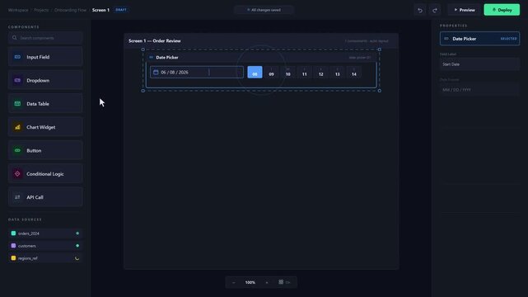The width and height of the screenshot is (528, 297).
Task: Click the Chart Widget component icon
Action: [x=17, y=127]
